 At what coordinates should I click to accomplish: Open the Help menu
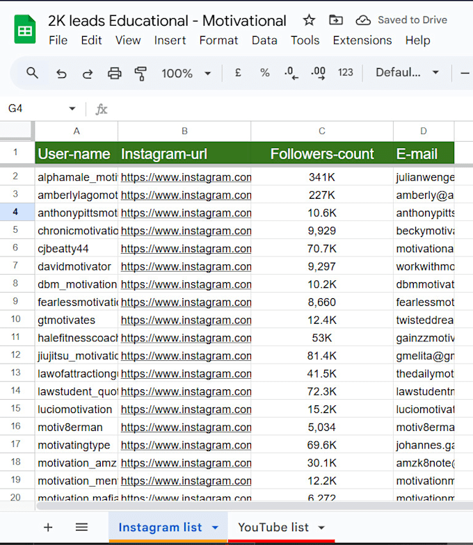pyautogui.click(x=417, y=40)
